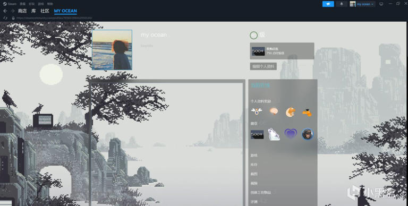Click the winged medal award icon
408x206 pixels.
coord(257,111)
